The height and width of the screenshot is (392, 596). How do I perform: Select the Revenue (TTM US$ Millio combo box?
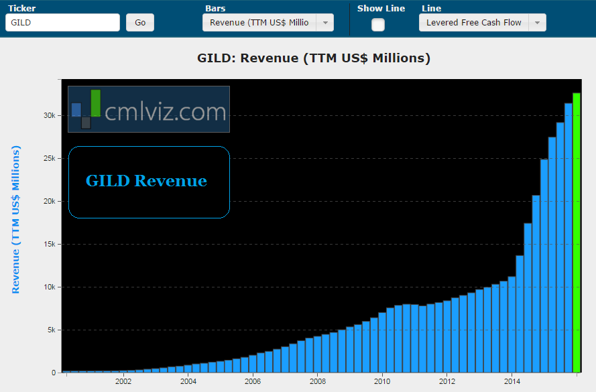268,22
